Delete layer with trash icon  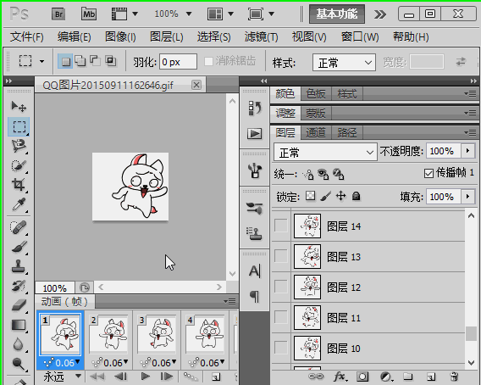click(x=454, y=377)
